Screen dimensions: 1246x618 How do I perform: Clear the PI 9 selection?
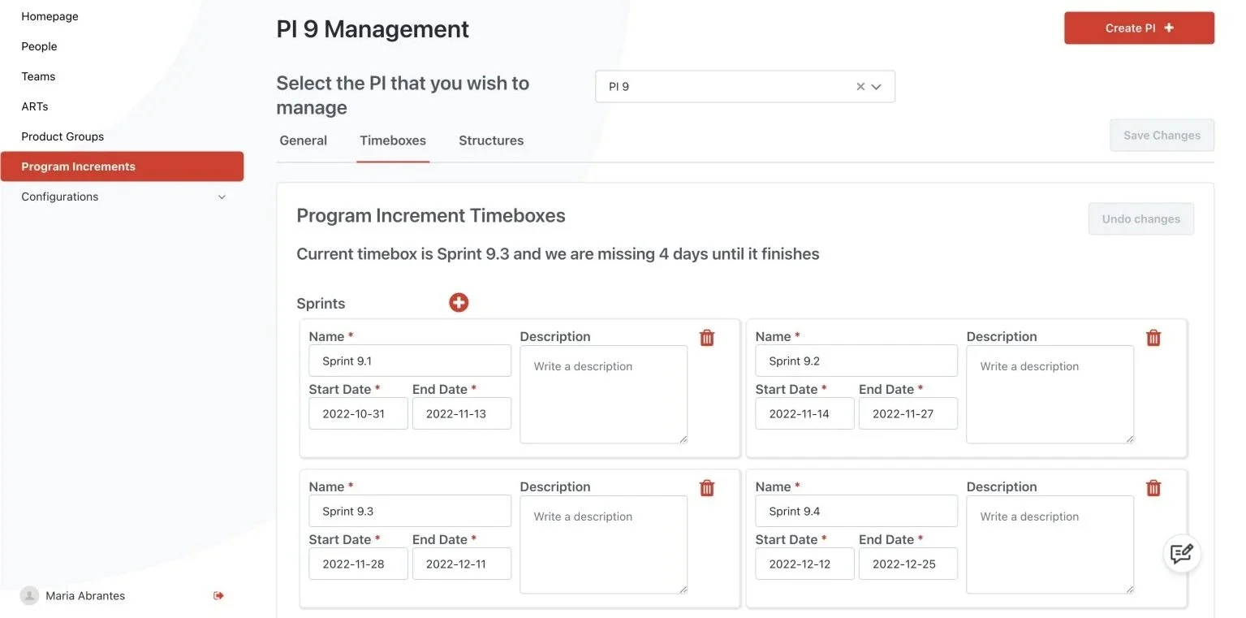click(860, 87)
